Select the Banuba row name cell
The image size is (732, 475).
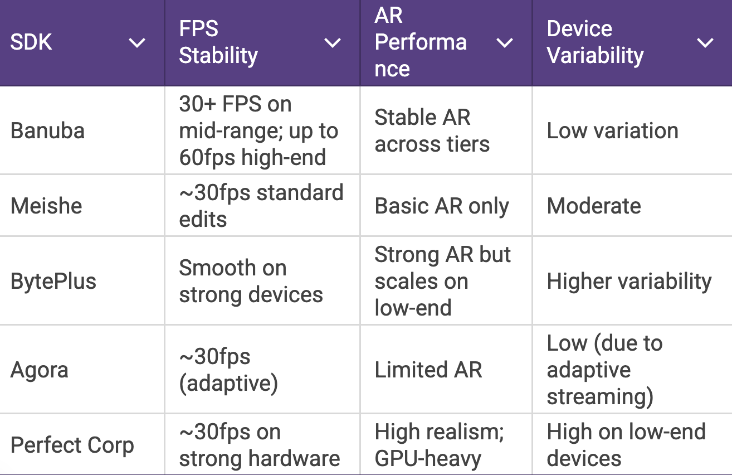(48, 131)
